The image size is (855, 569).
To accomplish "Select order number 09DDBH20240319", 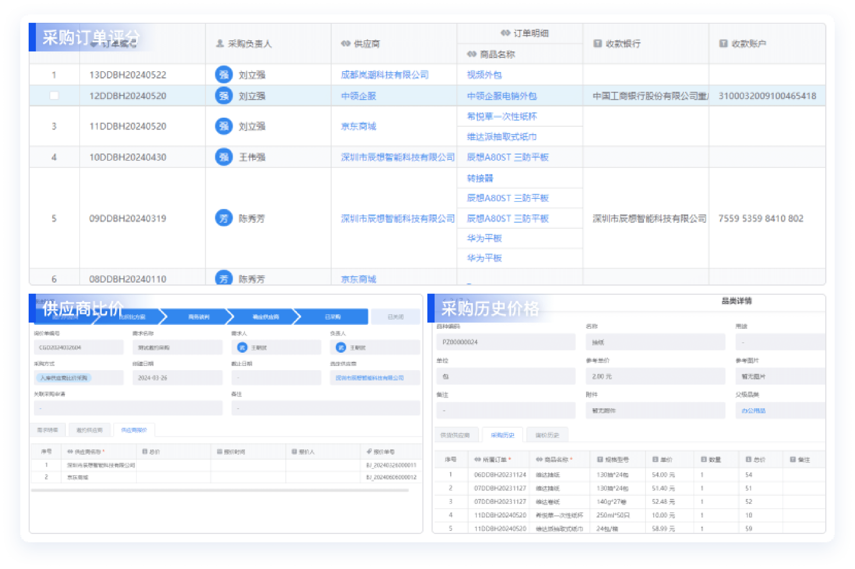I will point(128,218).
